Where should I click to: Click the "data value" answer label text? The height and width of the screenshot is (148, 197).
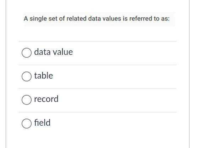(53, 52)
